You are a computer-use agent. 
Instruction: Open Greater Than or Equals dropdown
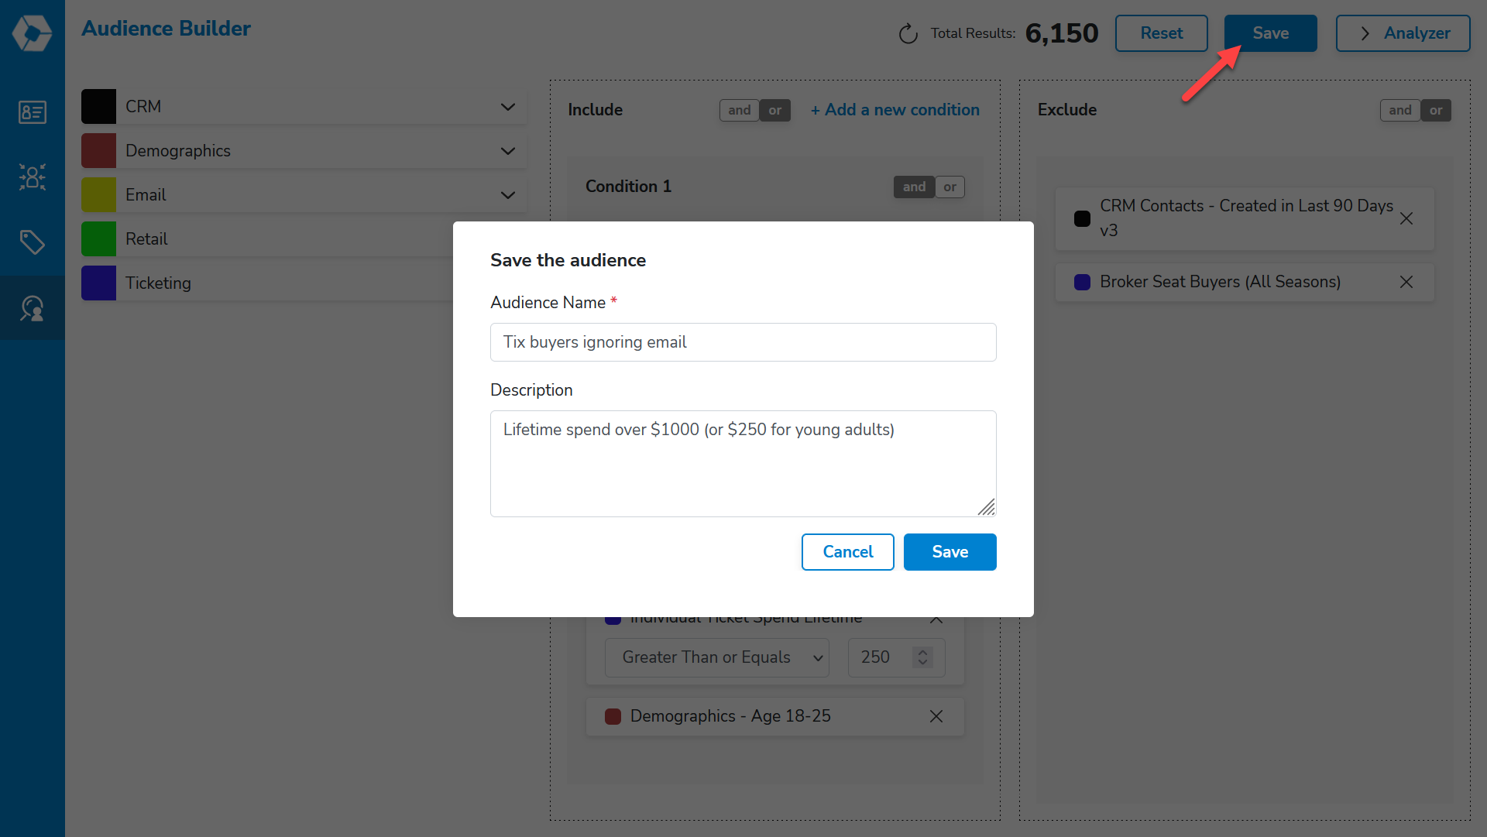tap(716, 657)
